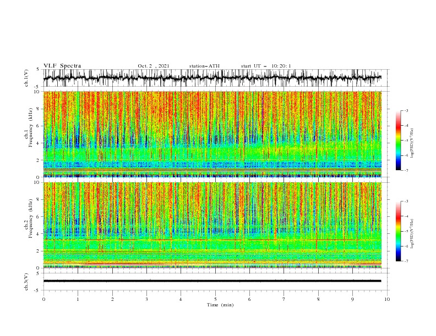436x336 pixels.
Task: Click time axis tick label '10'
Action: (x=387, y=299)
